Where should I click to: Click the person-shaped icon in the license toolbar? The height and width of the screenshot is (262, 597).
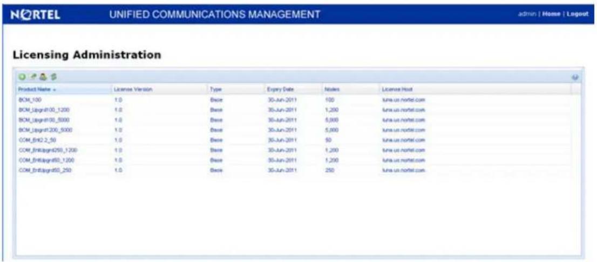click(x=42, y=77)
